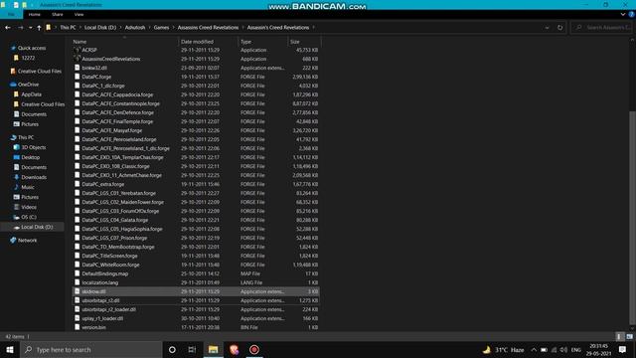Select the binkw32.dll file icon
Image resolution: width=636 pixels, height=358 pixels.
[78, 68]
